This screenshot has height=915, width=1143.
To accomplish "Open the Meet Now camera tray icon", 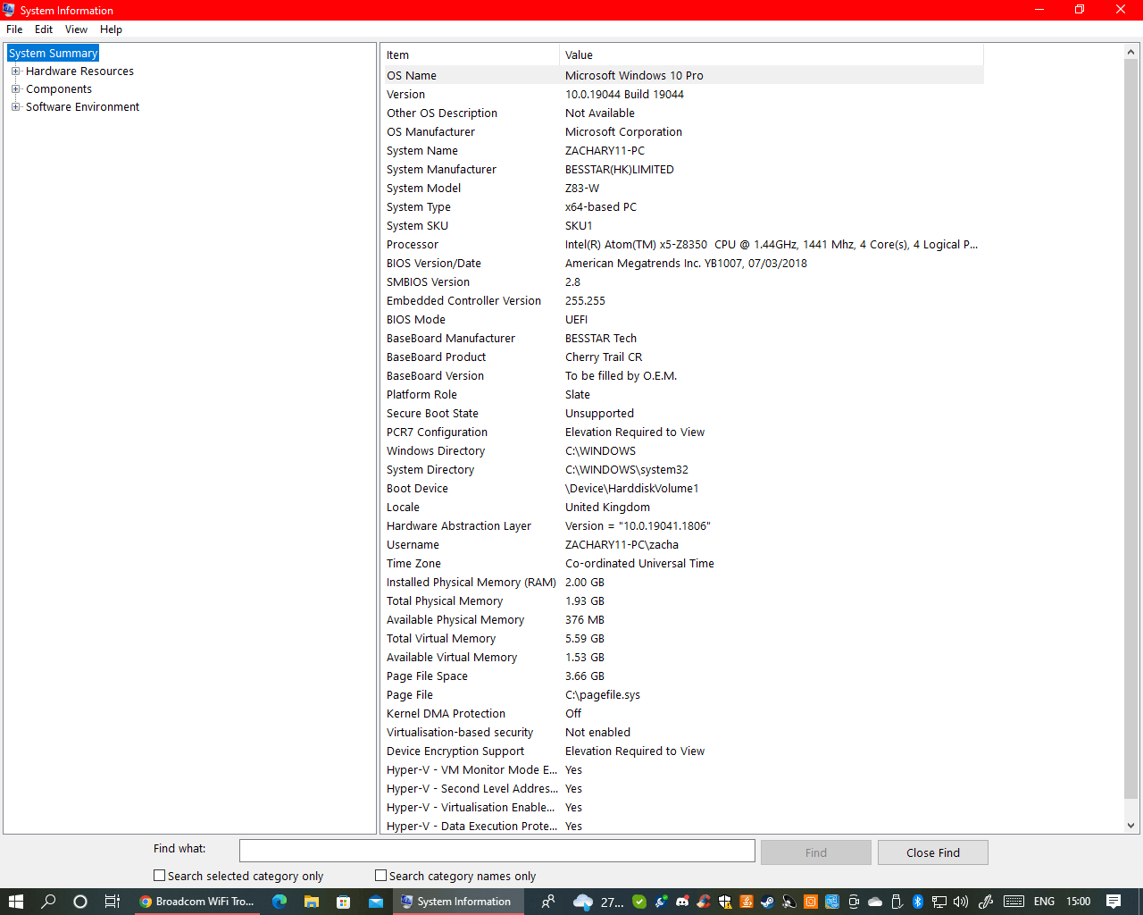I will tap(853, 902).
